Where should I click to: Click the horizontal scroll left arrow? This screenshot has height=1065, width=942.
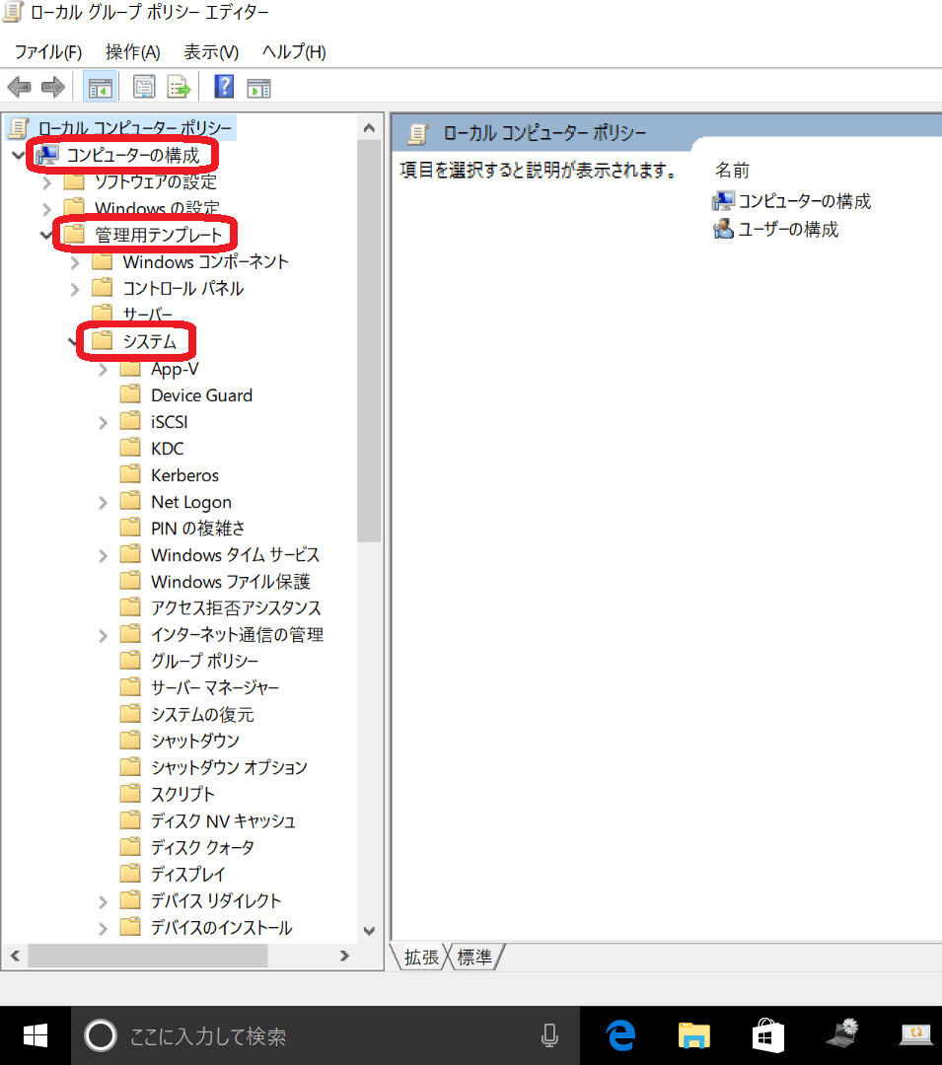[15, 956]
